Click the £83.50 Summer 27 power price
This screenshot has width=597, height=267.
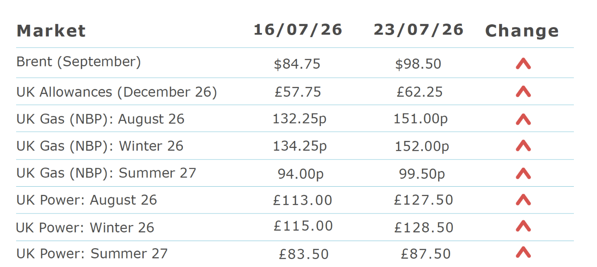(x=304, y=254)
